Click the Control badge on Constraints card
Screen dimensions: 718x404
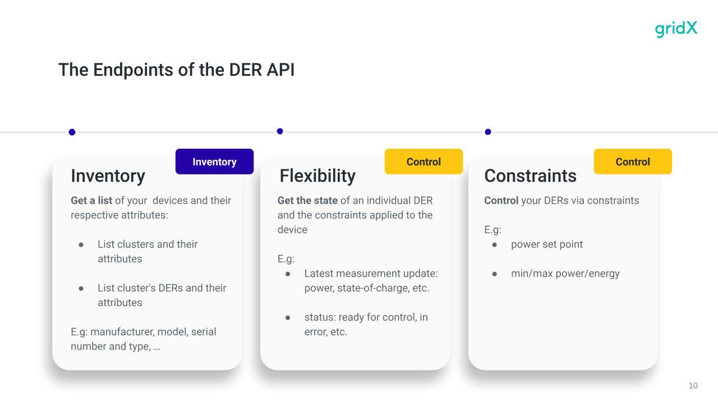coord(633,162)
